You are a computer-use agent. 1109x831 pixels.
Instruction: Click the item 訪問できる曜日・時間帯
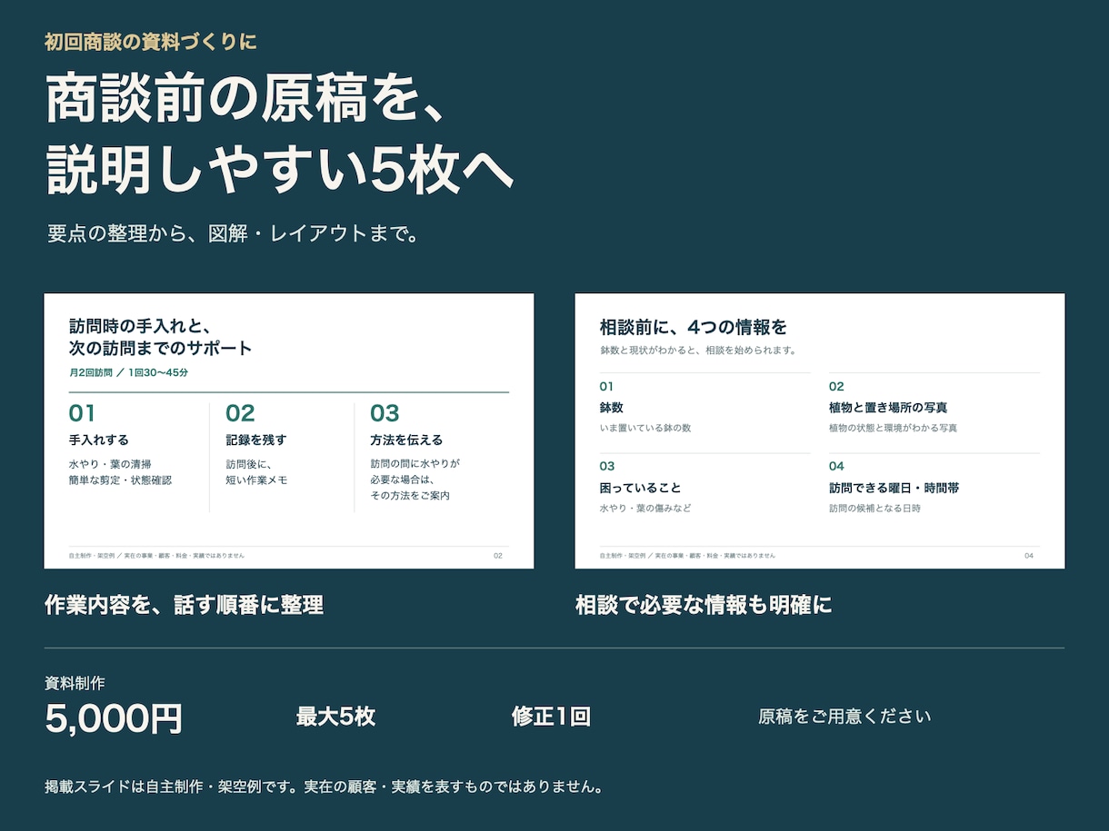tap(894, 488)
